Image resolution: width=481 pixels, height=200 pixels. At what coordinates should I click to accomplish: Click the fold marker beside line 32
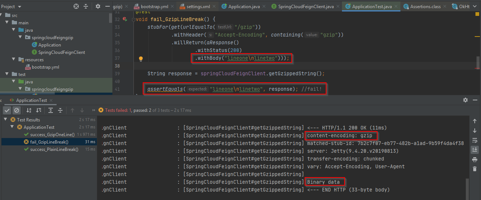coord(134,19)
